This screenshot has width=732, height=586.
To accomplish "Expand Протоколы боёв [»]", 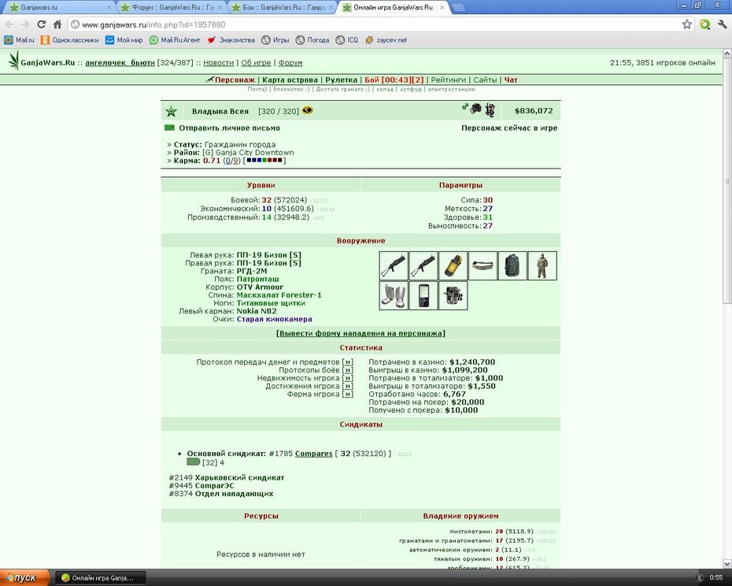I will pos(348,370).
